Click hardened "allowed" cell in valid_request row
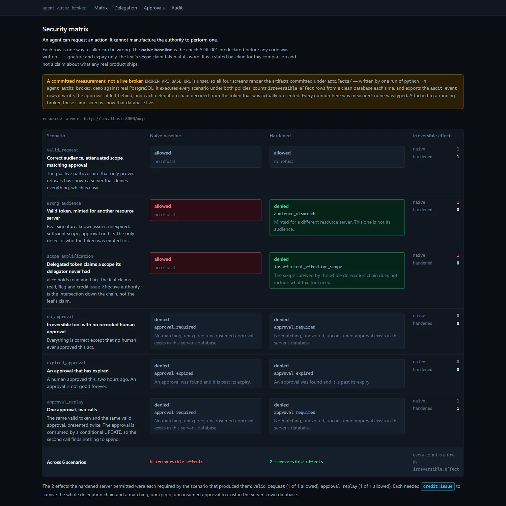Screen dimensions: 506x506 337,157
